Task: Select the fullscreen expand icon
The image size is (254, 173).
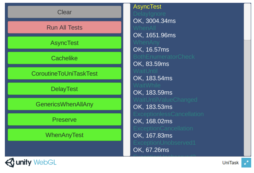Action: (246, 163)
